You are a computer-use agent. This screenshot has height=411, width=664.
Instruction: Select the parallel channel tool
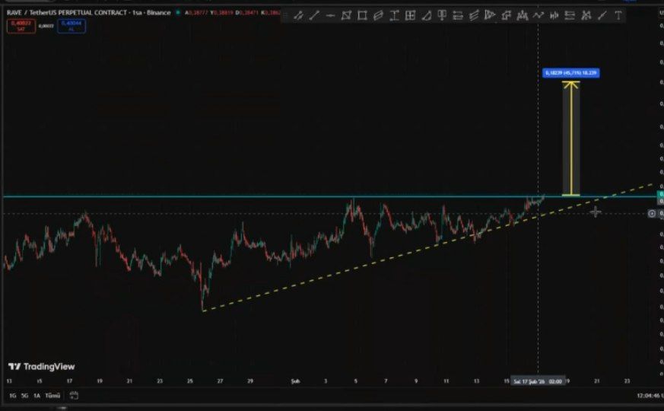click(378, 16)
